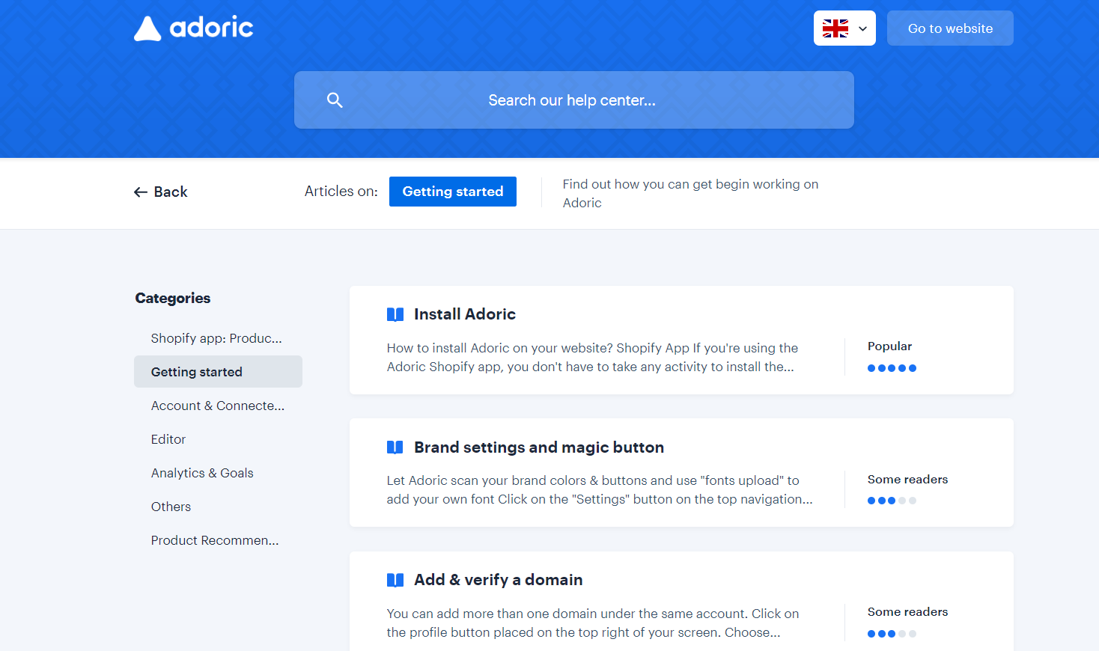Open Shopify app: Produc... category
1099x651 pixels.
pyautogui.click(x=218, y=338)
